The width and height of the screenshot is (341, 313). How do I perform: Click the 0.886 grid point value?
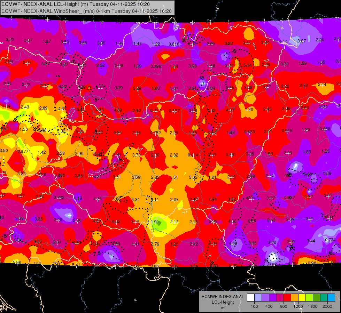coord(60,175)
